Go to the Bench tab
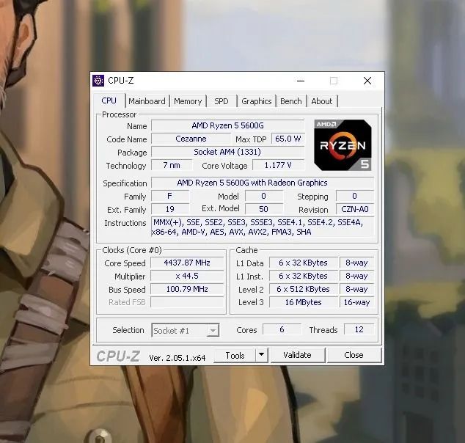This screenshot has height=443, width=465. (291, 101)
